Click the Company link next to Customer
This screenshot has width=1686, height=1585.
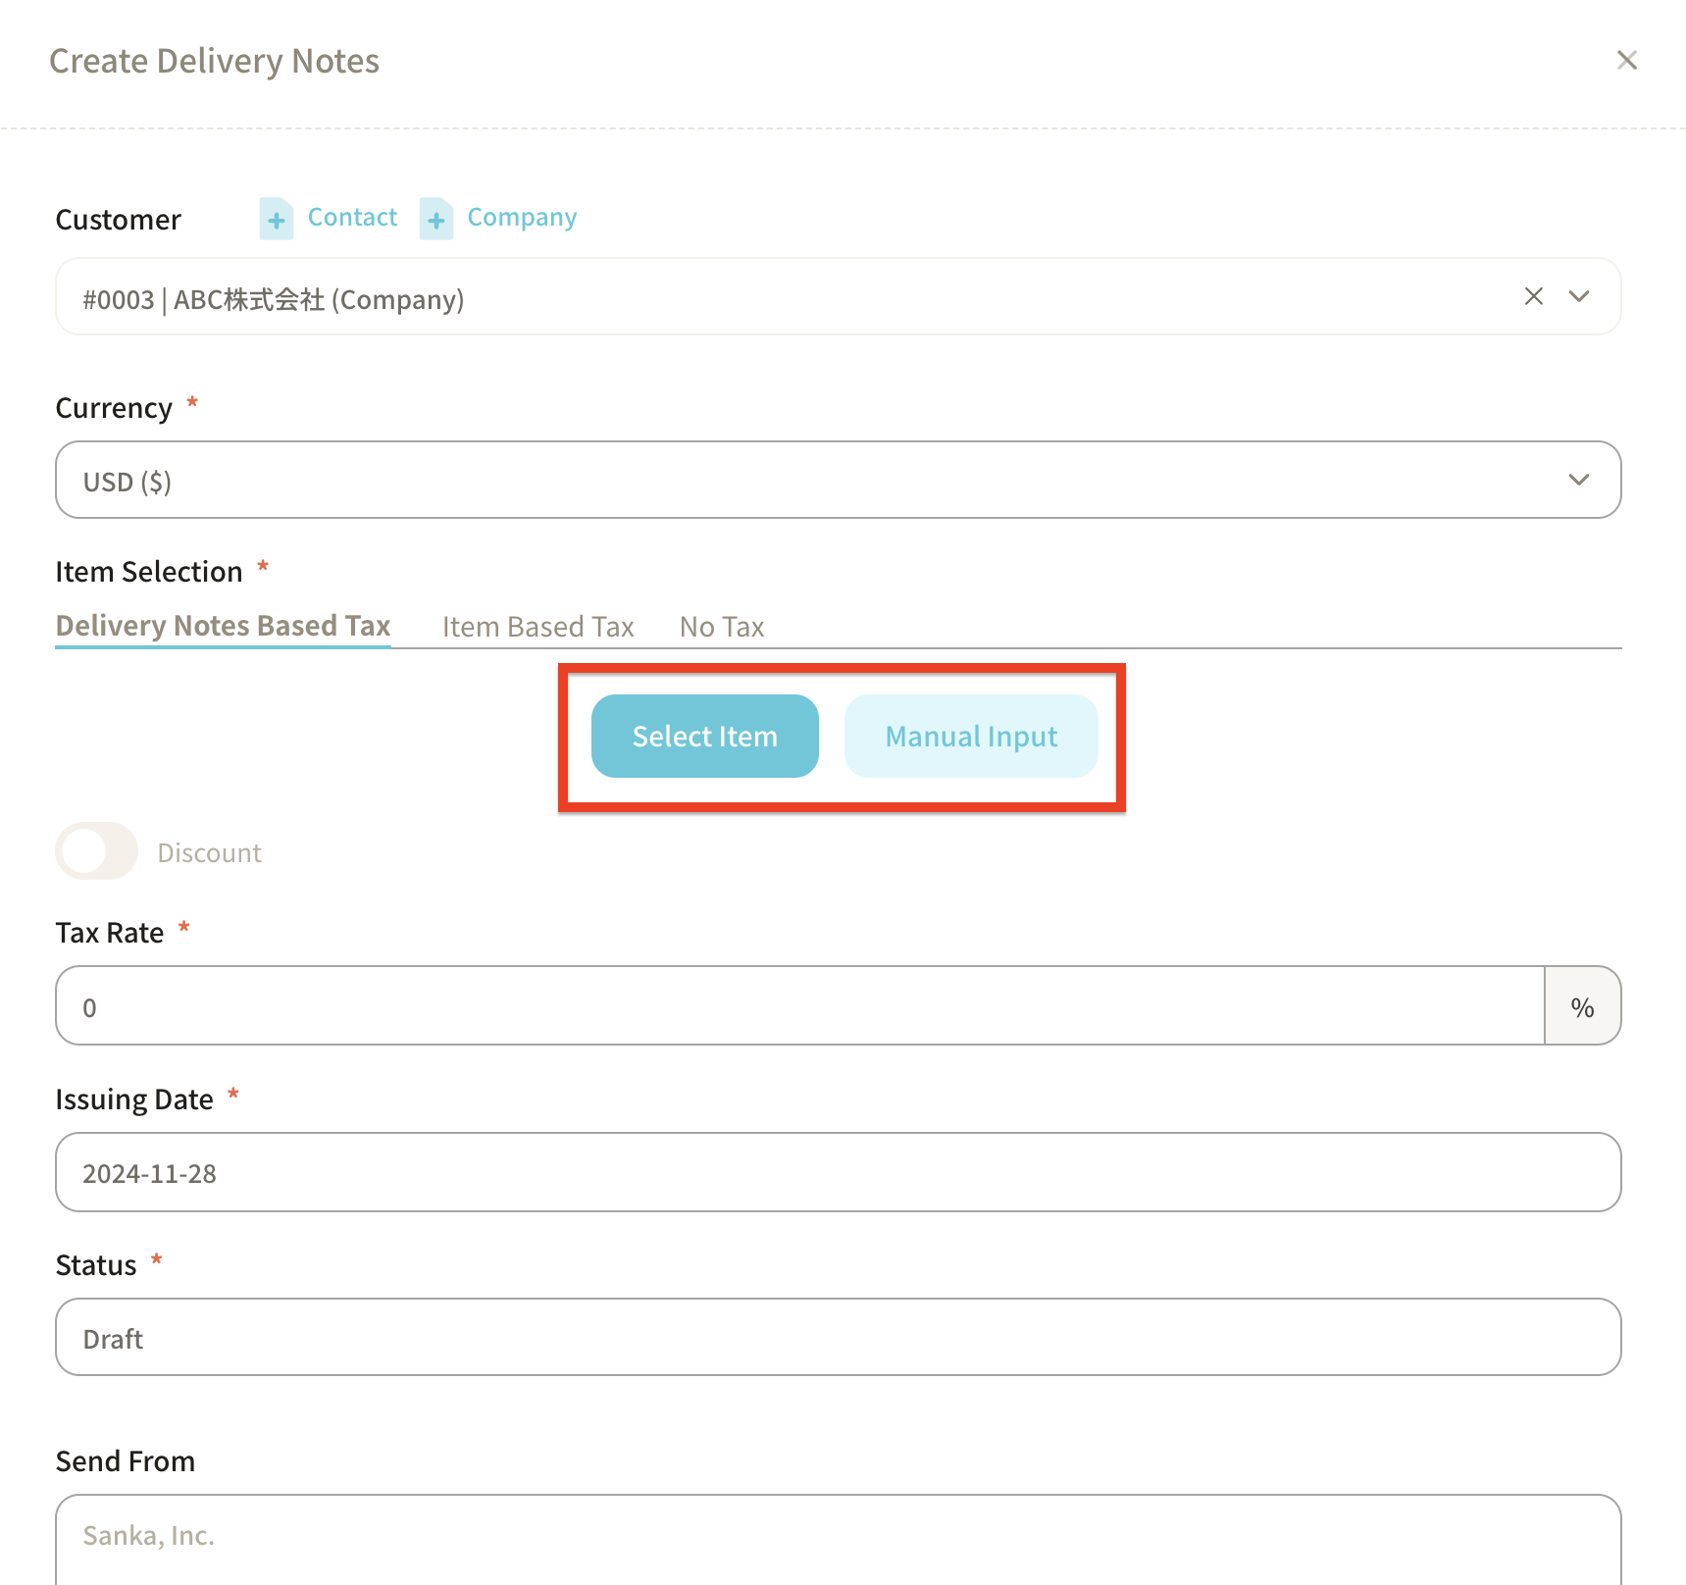(x=522, y=217)
